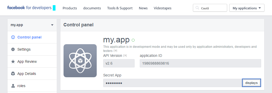The image size is (272, 93).
Task: Click the App Details cube icon
Action: click(x=13, y=74)
